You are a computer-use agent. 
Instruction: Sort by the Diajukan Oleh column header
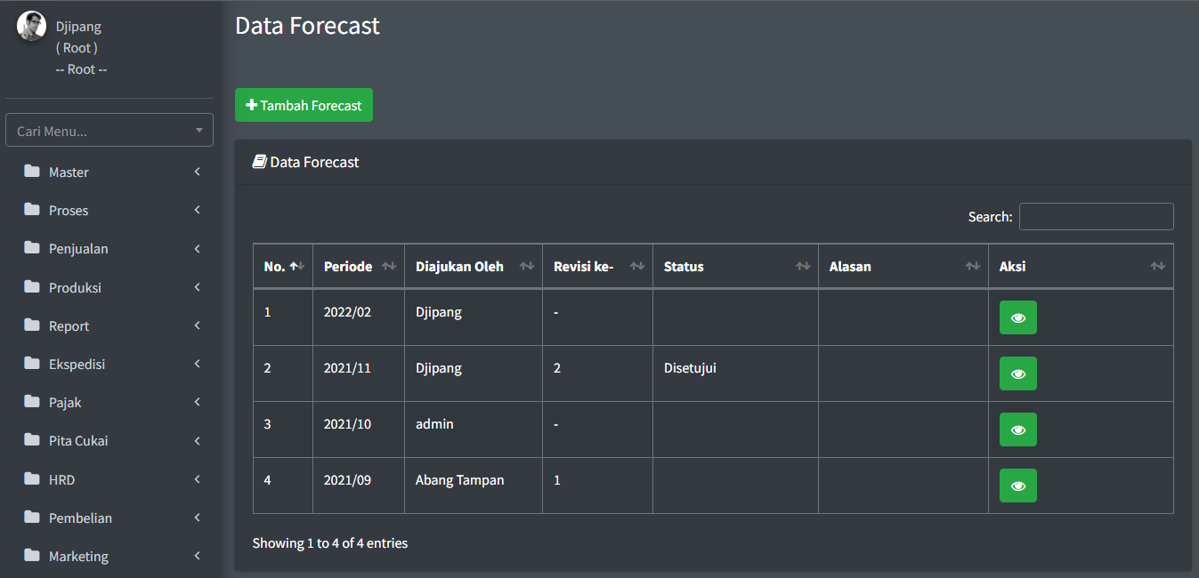click(x=473, y=267)
